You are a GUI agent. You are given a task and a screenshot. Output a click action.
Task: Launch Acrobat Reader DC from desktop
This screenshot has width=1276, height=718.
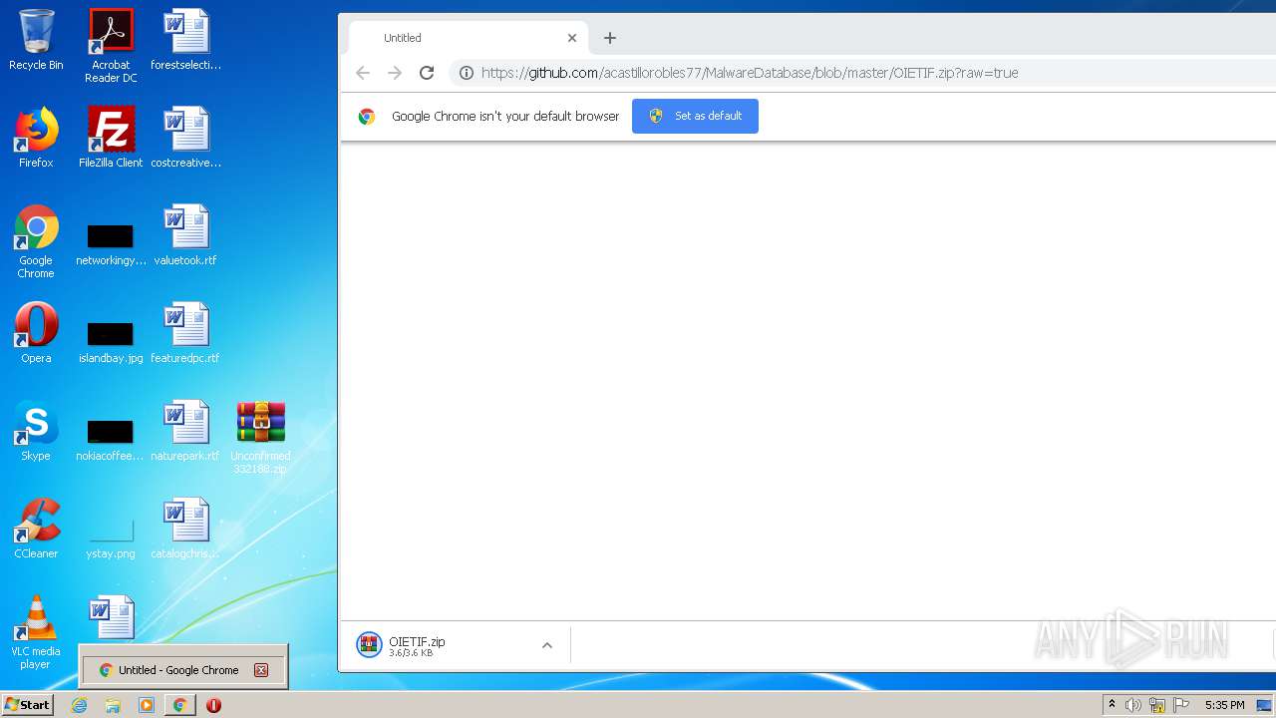[x=111, y=45]
